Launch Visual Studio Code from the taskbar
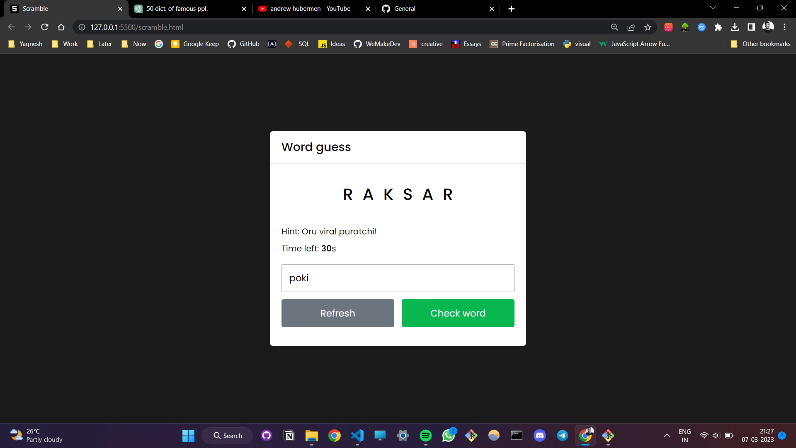 click(x=357, y=436)
